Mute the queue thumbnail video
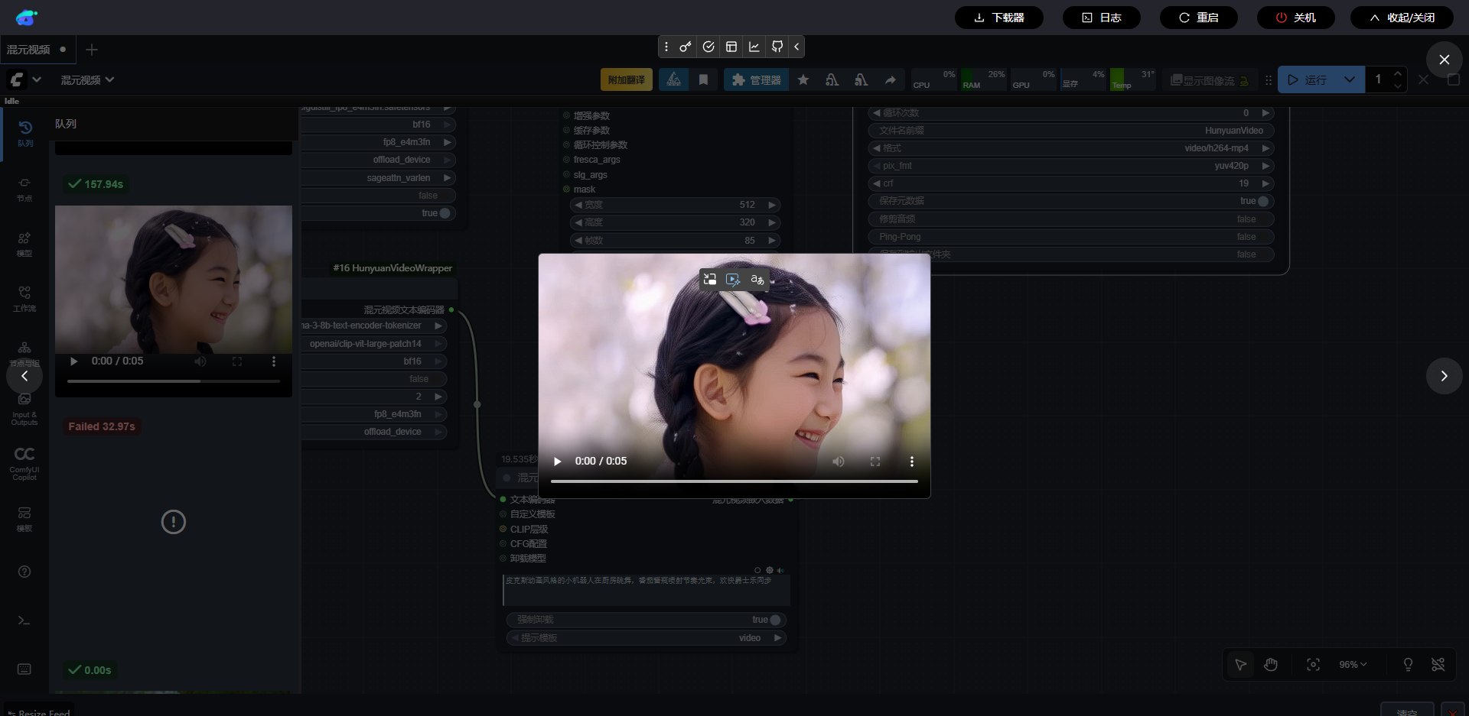The height and width of the screenshot is (716, 1469). 200,361
